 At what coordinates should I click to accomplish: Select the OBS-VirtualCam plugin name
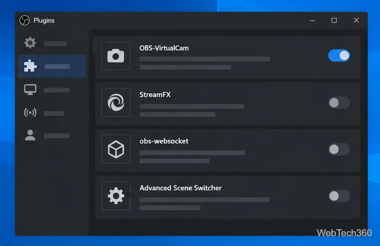pyautogui.click(x=164, y=48)
